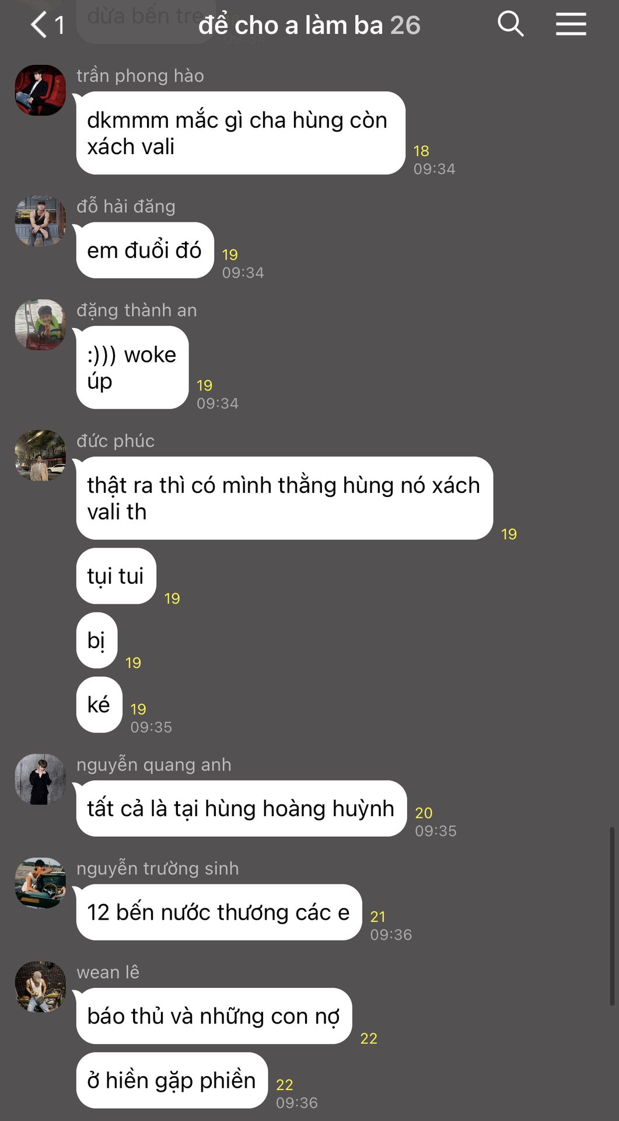Select the ':))) woke úp' message
619x1121 pixels.
click(x=132, y=368)
